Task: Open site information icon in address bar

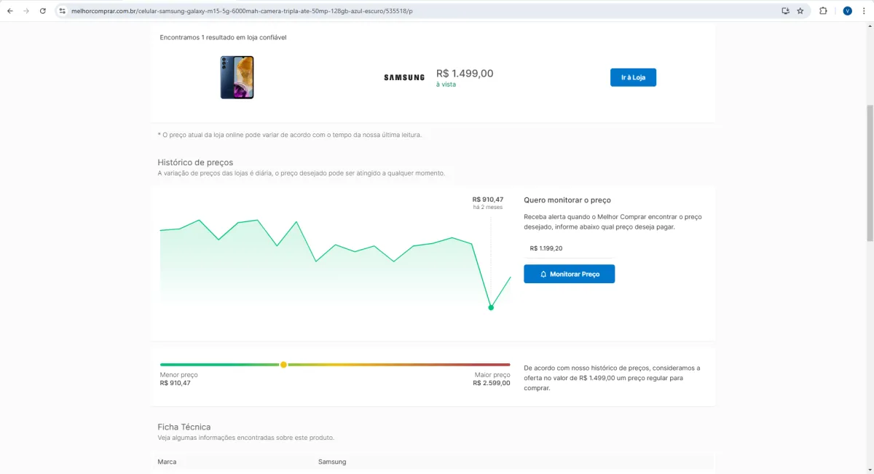Action: pyautogui.click(x=63, y=11)
